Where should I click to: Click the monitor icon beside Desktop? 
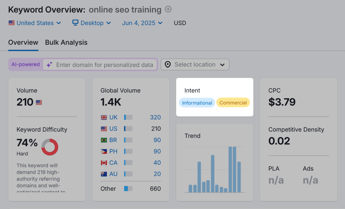pyautogui.click(x=75, y=23)
